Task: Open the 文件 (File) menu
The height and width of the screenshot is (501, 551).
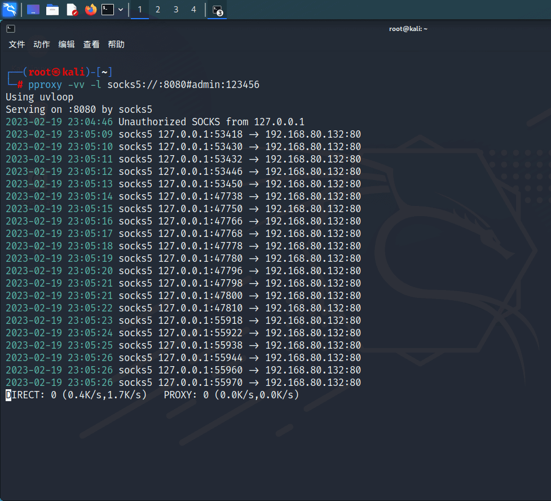Action: pos(17,45)
